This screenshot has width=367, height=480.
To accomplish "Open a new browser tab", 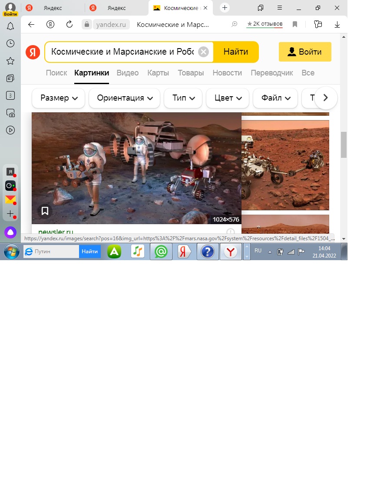I will coord(225,8).
